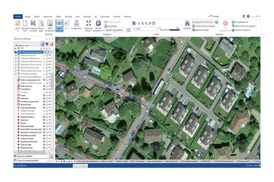Image resolution: width=274 pixels, height=182 pixels.
Task: Click the eye with checkmark display icon
Action: (43, 44)
